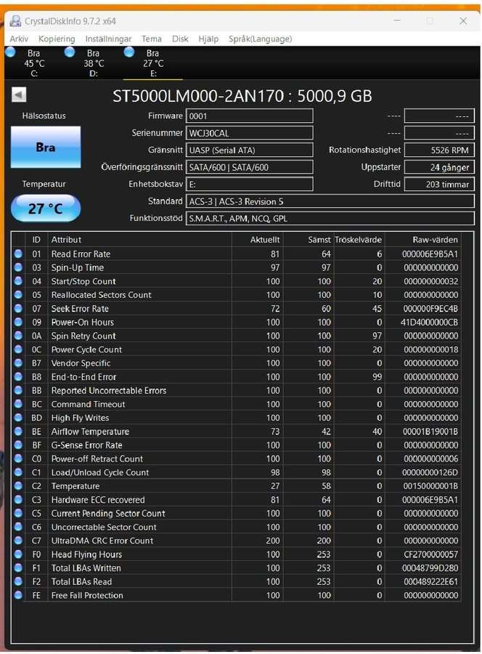Click the status dot for Read Error Rate
482x654 pixels.
[18, 254]
